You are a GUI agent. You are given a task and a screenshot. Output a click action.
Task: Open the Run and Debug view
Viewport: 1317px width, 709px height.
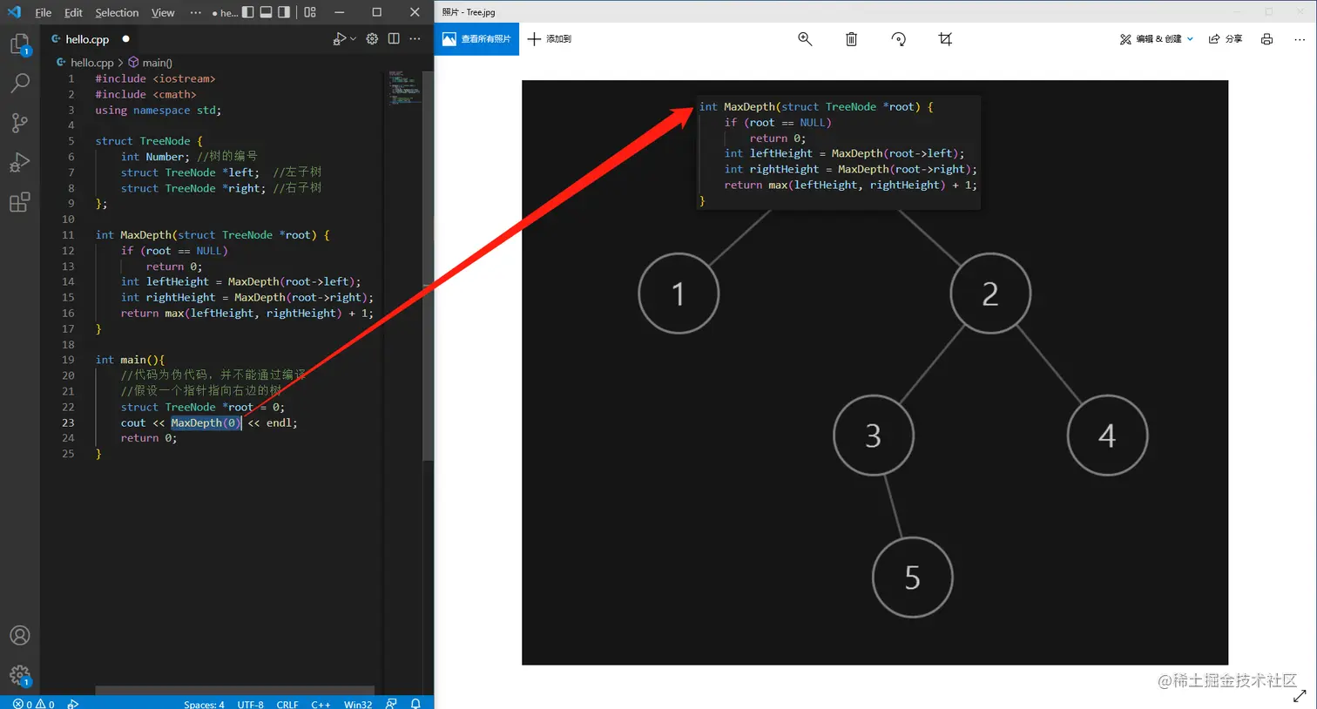tap(20, 163)
